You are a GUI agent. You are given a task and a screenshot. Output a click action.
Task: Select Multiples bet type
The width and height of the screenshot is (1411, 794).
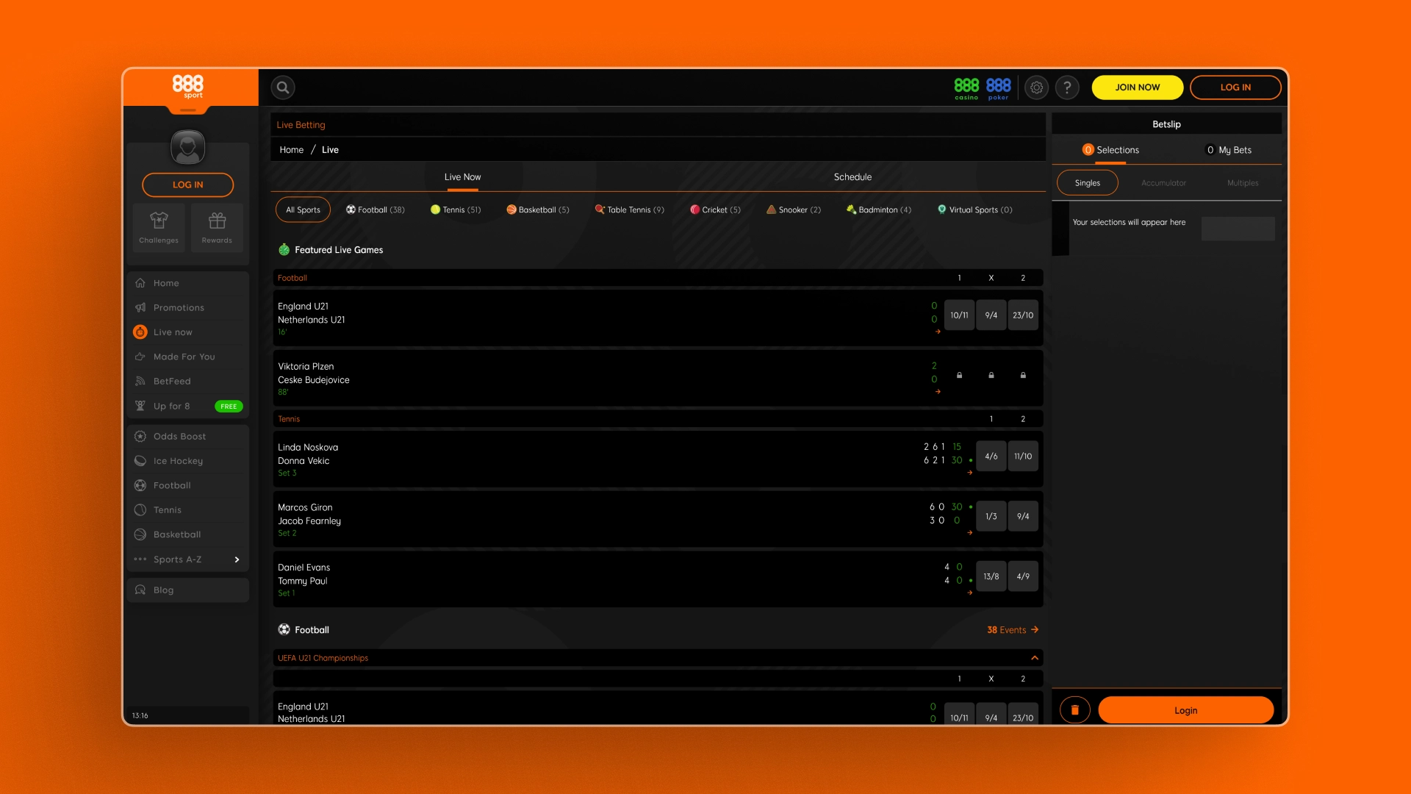pos(1243,183)
